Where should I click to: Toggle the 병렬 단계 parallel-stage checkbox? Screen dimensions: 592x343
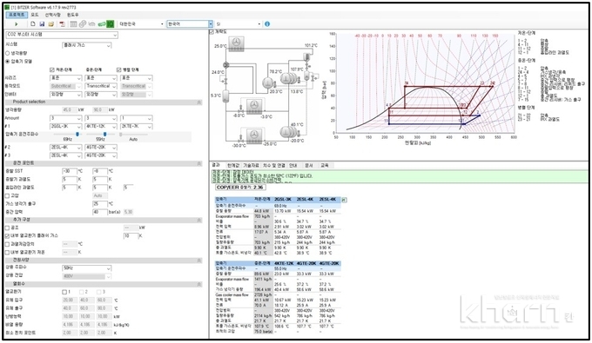[x=119, y=69]
